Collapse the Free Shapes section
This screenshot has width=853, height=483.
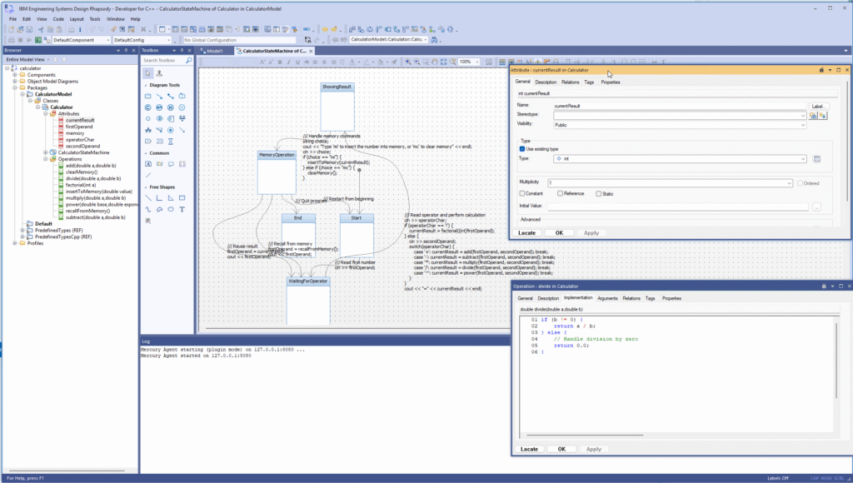point(146,187)
